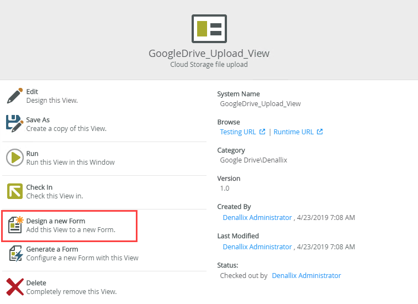Click the green Run play icon

tap(15, 158)
